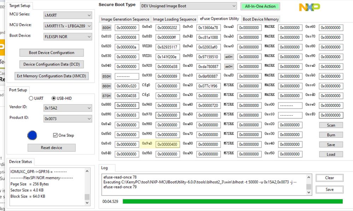Viewport: 353px width, 211px height.
Task: Open the MCU Device dropdown
Action: (68, 26)
